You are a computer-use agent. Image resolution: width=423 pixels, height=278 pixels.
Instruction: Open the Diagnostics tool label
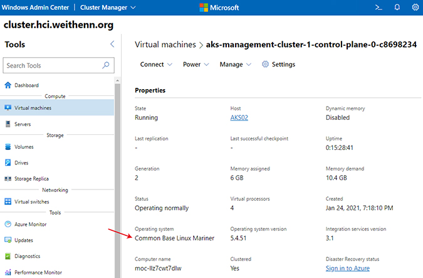(27, 256)
